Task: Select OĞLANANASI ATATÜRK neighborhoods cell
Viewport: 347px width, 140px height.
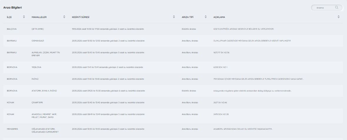Action: [45, 131]
